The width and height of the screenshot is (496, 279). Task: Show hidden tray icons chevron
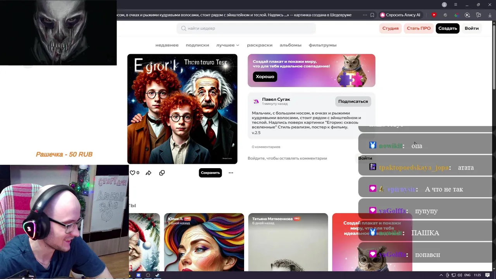pyautogui.click(x=441, y=275)
